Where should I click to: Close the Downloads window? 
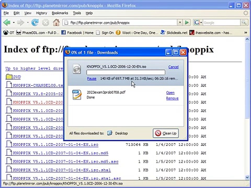(x=183, y=52)
